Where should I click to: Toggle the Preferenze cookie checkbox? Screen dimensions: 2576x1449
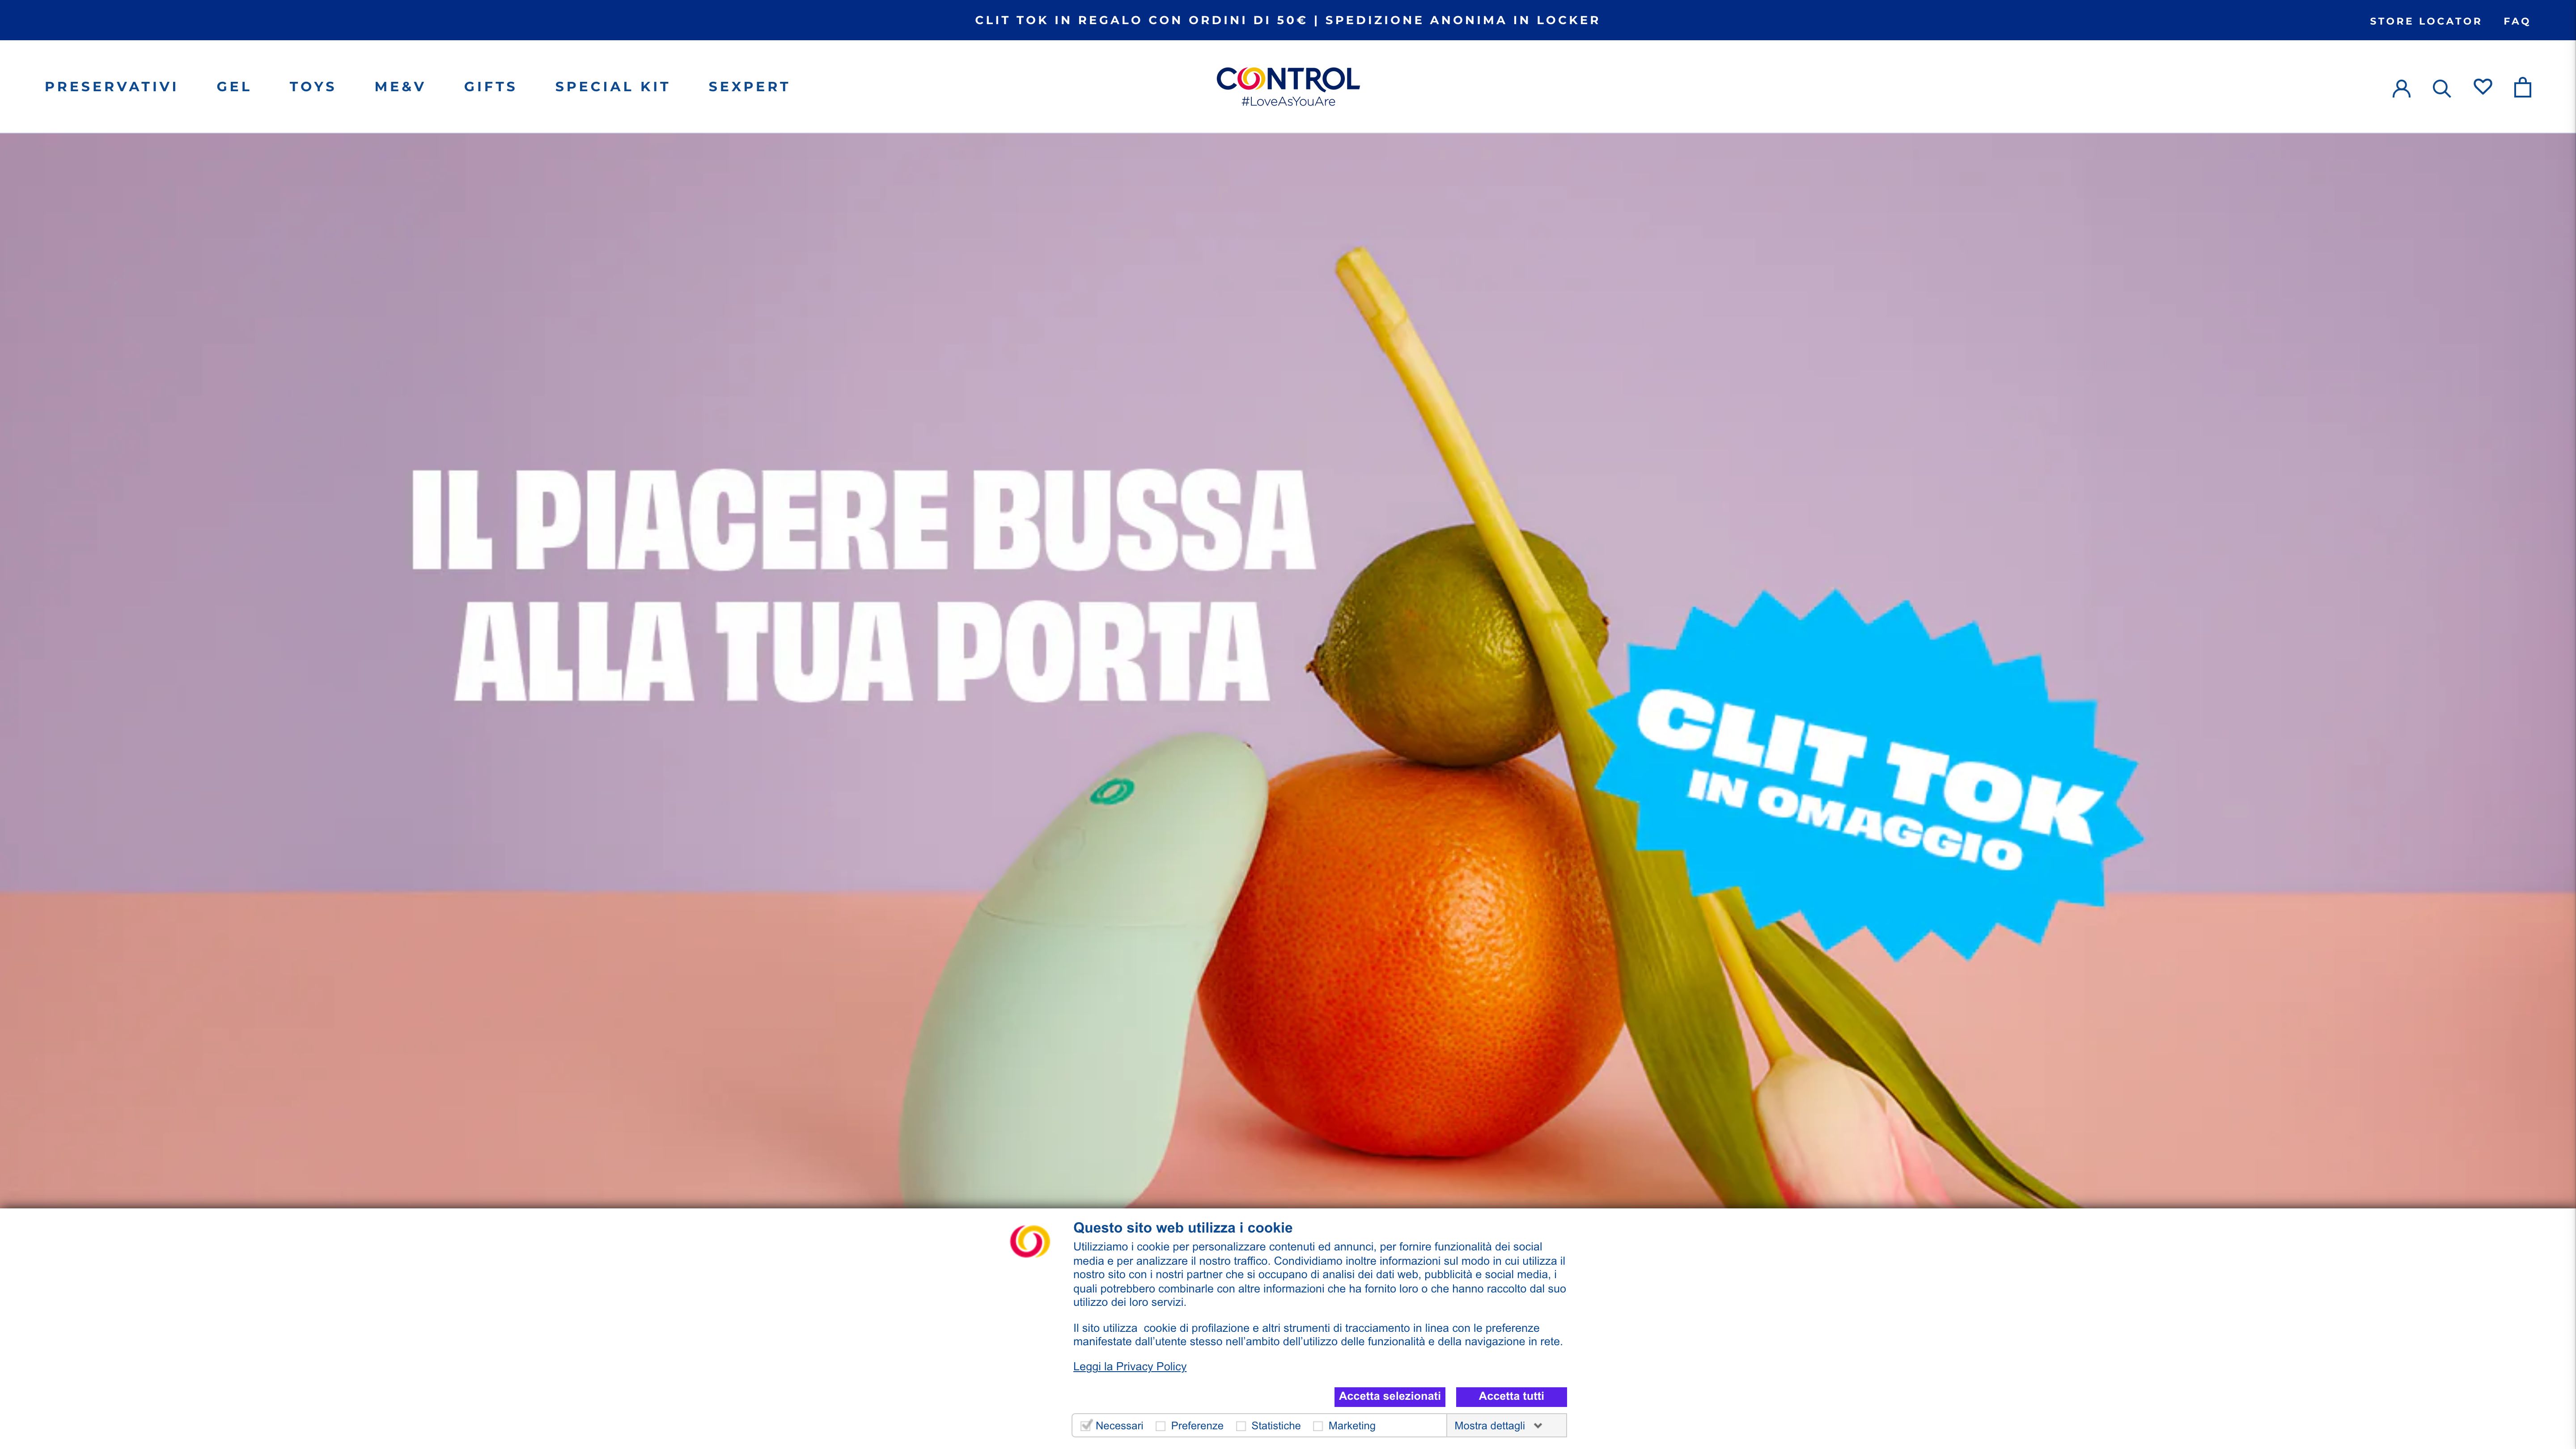point(1160,1426)
